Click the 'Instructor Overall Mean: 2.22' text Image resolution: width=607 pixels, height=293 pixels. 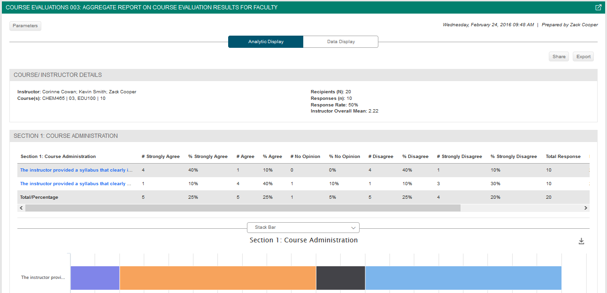point(345,112)
